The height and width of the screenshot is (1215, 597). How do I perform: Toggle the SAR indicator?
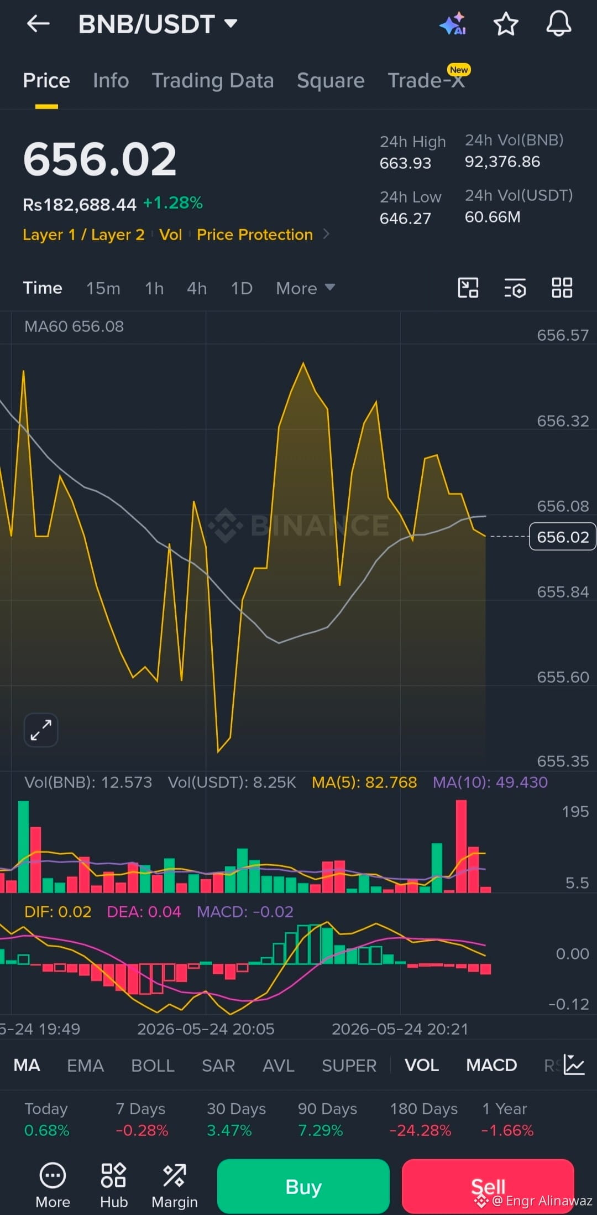coord(218,1065)
